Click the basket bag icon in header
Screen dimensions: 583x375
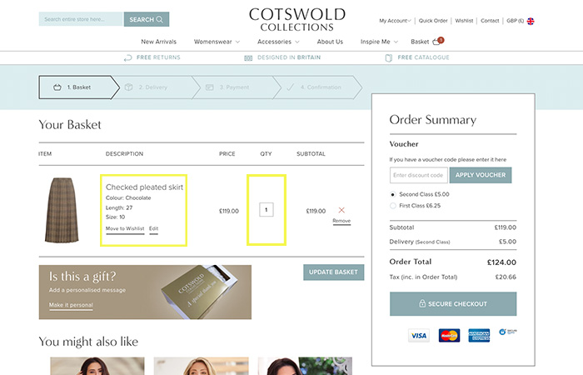437,42
